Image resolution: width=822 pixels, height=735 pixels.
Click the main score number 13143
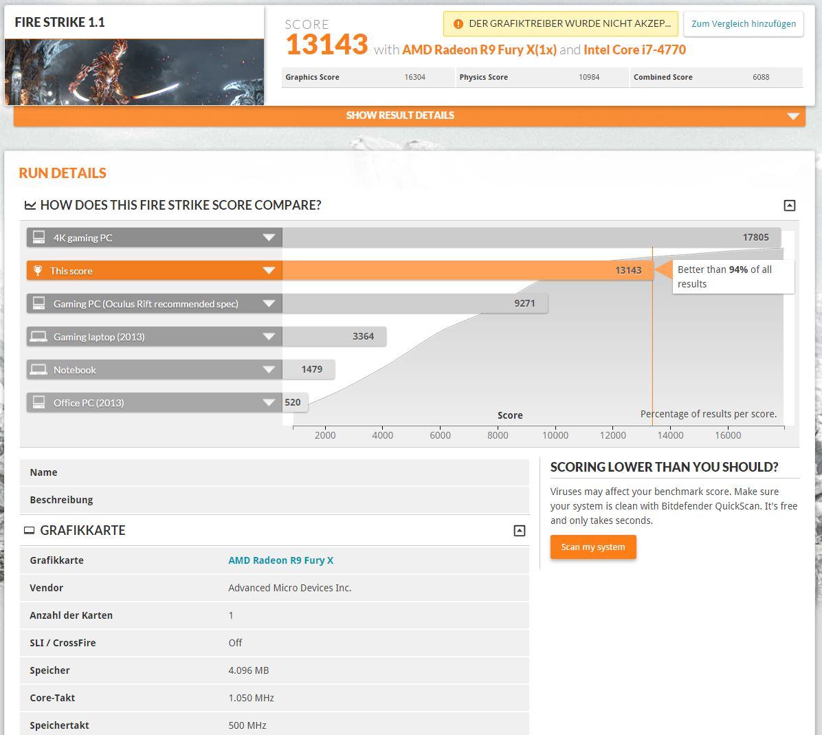[327, 44]
